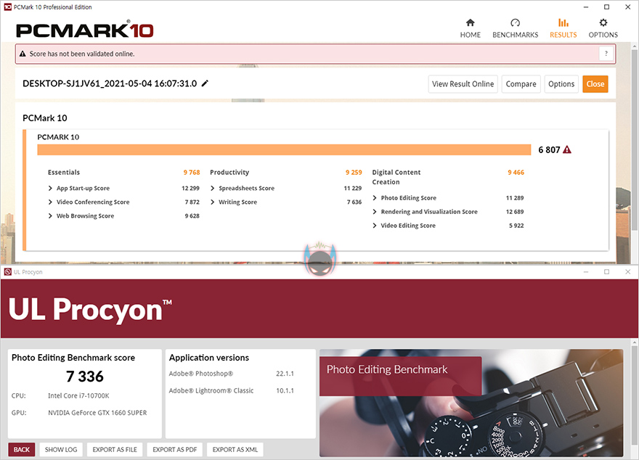This screenshot has height=460, width=639.
Task: Click the PCMark 10 app icon in the title bar
Action: (x=7, y=7)
